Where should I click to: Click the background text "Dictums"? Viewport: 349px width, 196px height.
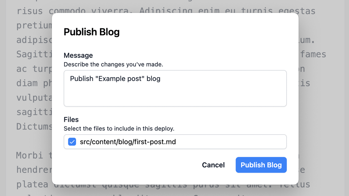[x=34, y=127]
